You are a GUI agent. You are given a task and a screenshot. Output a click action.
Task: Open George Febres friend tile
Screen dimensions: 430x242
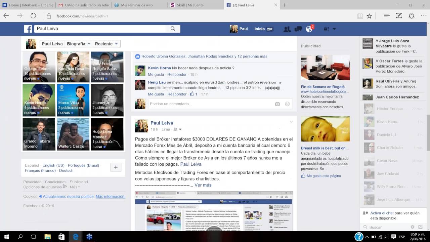pyautogui.click(x=39, y=67)
